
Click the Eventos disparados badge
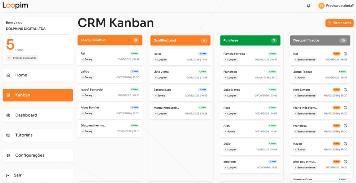coord(22,58)
